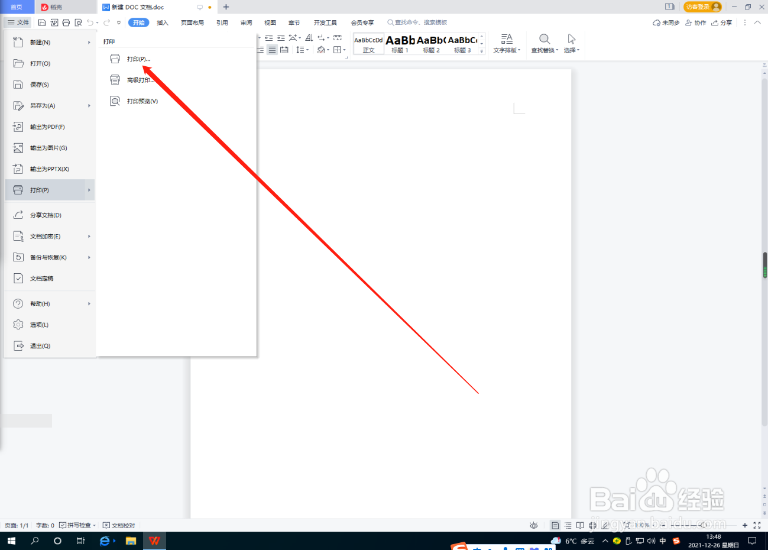Image resolution: width=768 pixels, height=550 pixels.
Task: Expand the styles gallery more arrow
Action: pos(482,51)
